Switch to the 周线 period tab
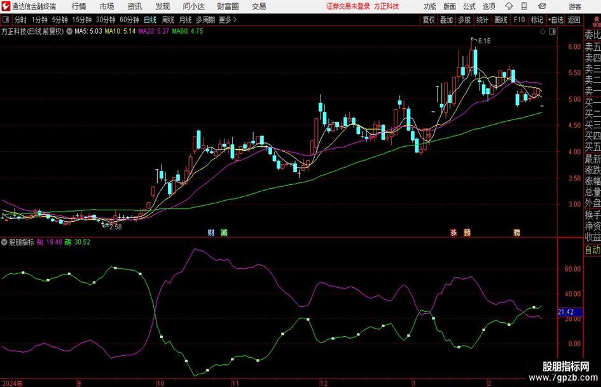Image resolution: width=601 pixels, height=387 pixels. click(x=168, y=20)
